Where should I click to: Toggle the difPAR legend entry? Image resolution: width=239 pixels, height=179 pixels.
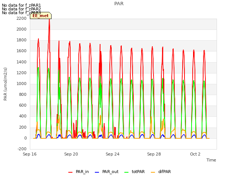pyautogui.click(x=161, y=172)
